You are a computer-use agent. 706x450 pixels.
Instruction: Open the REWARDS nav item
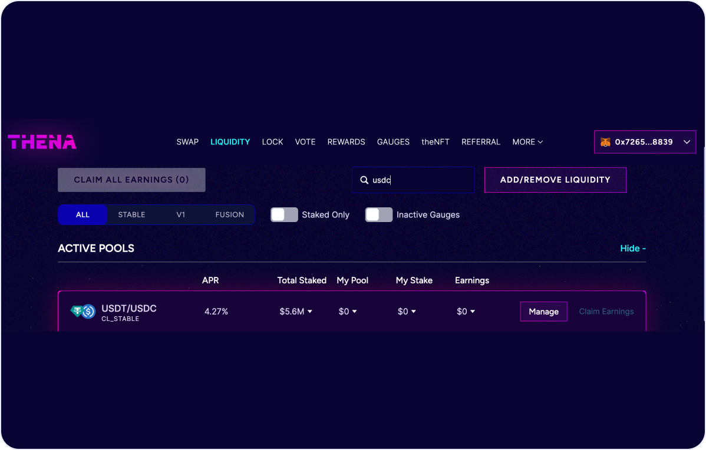click(347, 142)
